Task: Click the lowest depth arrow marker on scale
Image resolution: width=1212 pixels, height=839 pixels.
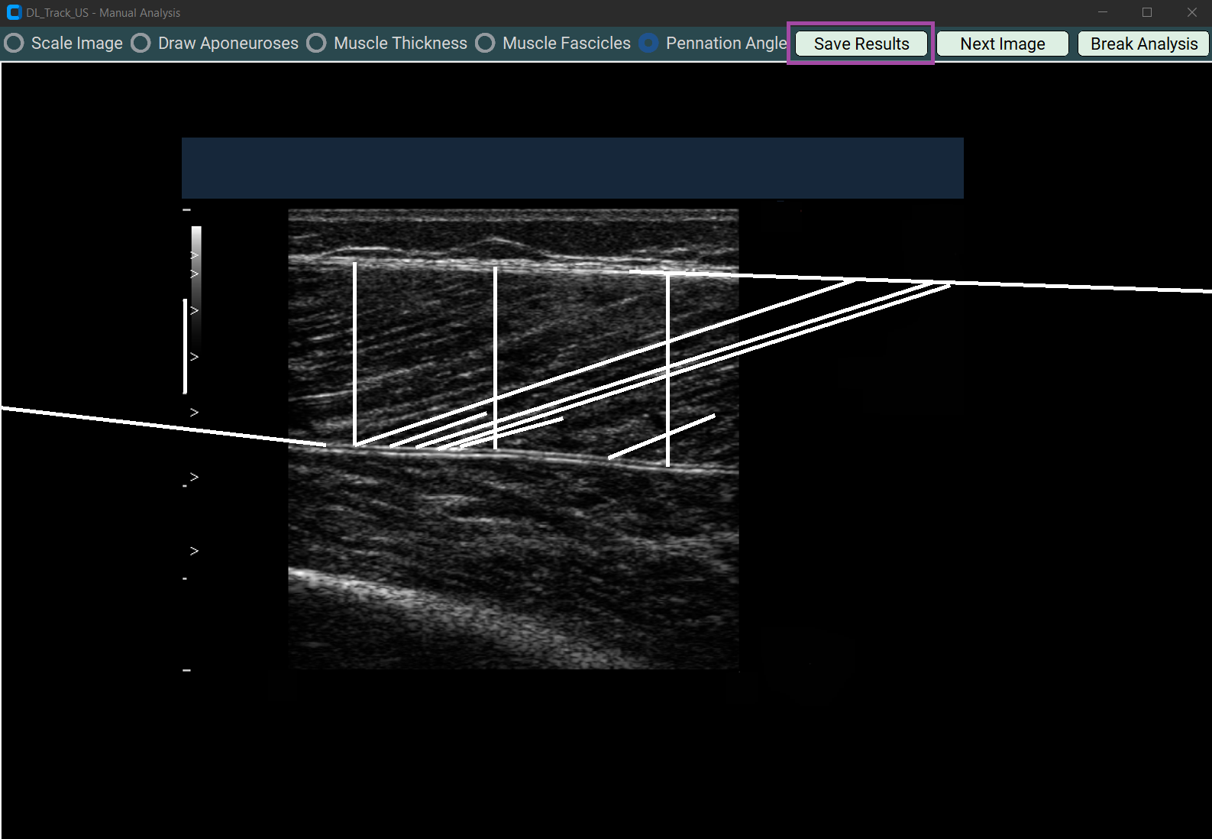Action: [194, 550]
